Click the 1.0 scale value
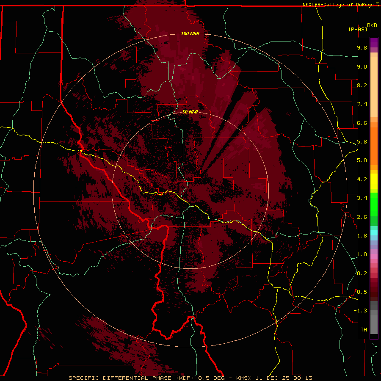Screen dimensions: 381x381 point(362,254)
